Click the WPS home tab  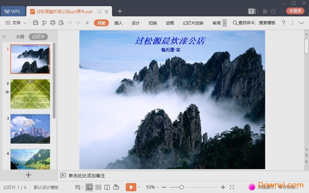pos(13,11)
